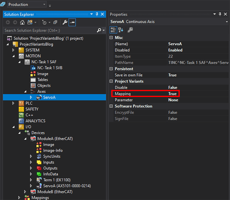230x200 pixels.
Task: Pin the Solution Explorer panel
Action: [97, 14]
